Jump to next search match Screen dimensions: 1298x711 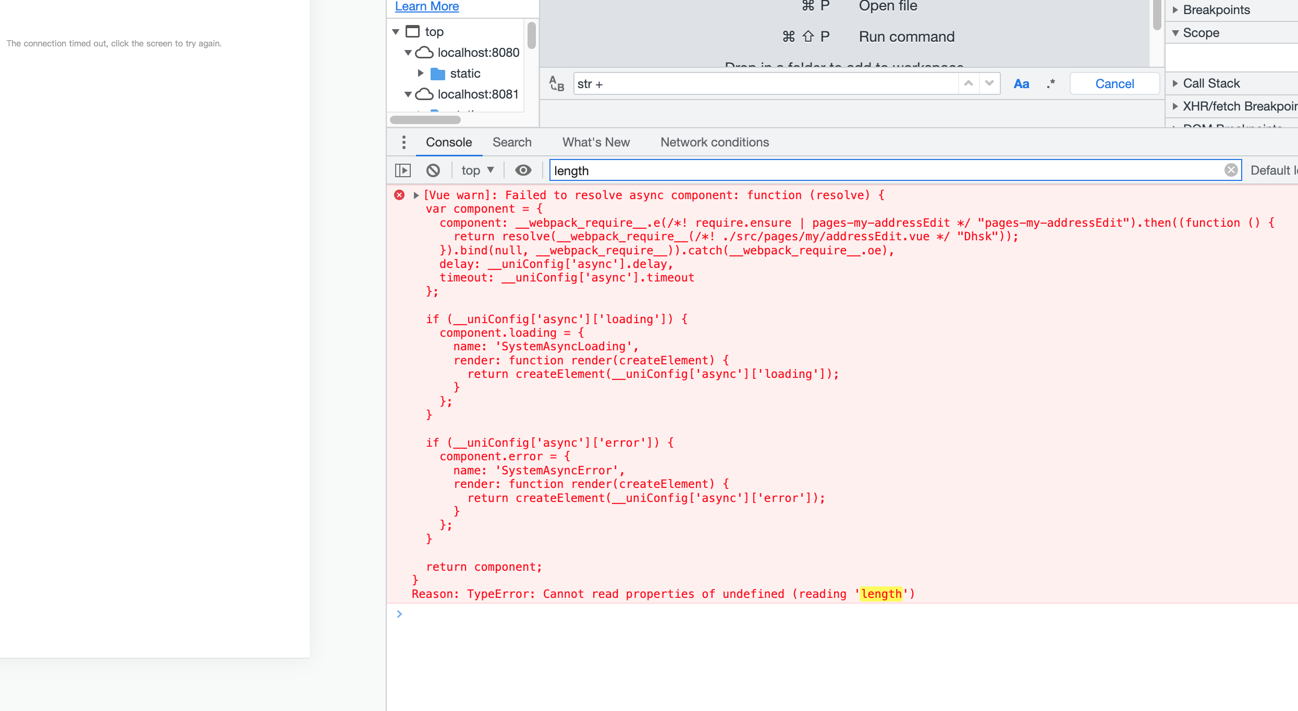989,83
